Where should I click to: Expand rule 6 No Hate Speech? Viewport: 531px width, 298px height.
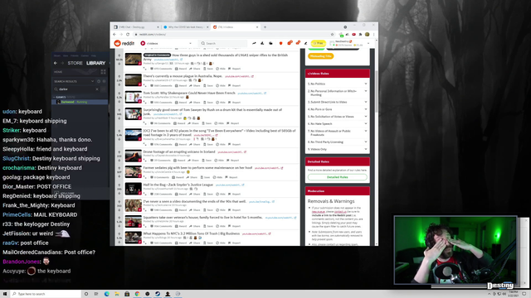coord(338,124)
